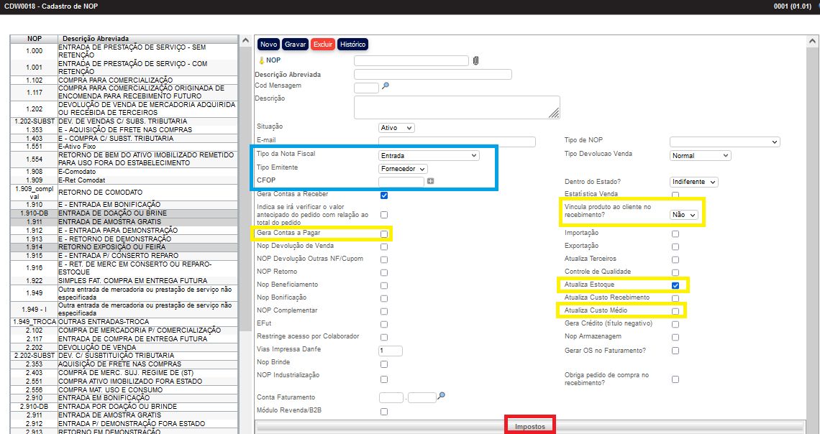
Task: Click the red Excluir button
Action: 323,45
